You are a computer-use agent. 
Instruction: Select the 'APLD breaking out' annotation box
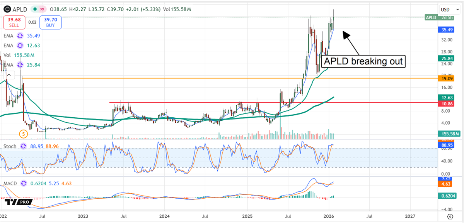[363, 61]
